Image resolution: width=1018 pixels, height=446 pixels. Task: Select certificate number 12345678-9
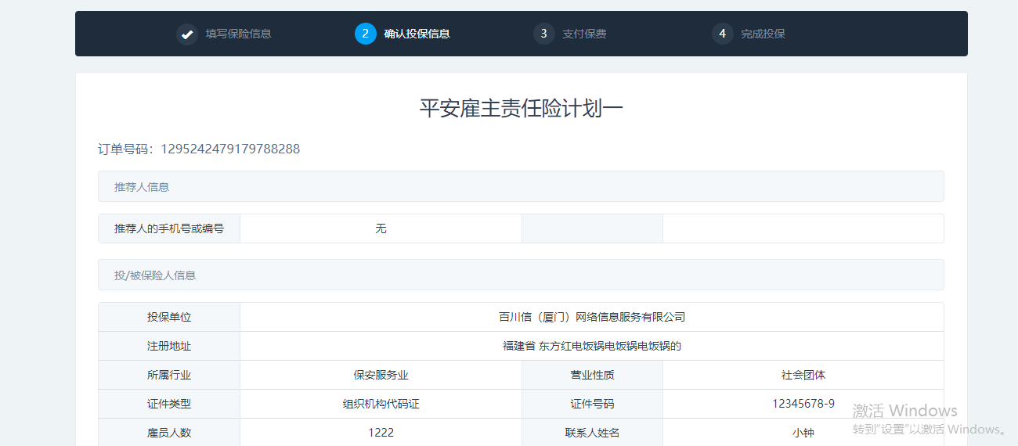[x=803, y=404]
